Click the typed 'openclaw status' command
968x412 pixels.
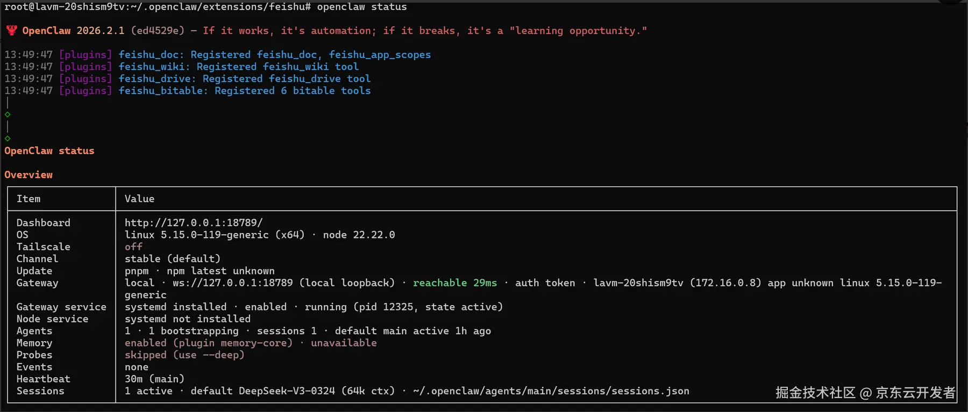(x=361, y=7)
